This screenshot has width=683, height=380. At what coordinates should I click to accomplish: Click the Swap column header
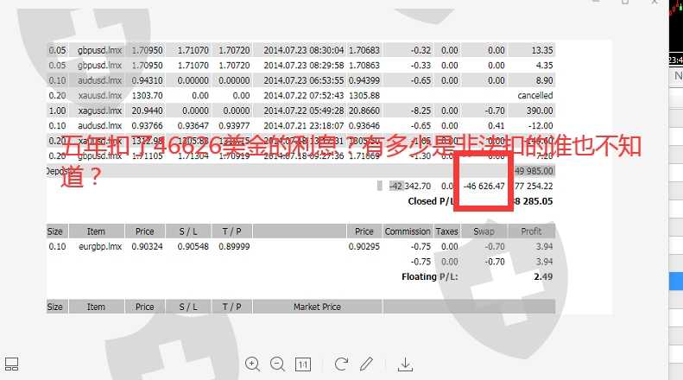point(484,231)
